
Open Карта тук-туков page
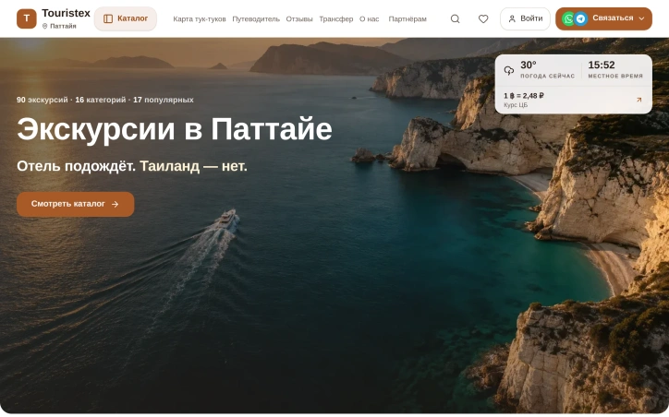200,19
